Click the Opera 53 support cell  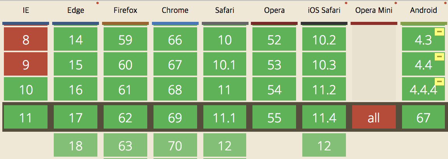(275, 64)
